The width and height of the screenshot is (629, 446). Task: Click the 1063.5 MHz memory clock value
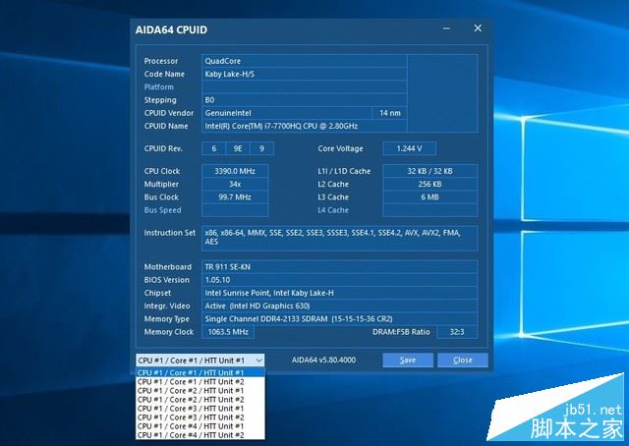click(227, 332)
